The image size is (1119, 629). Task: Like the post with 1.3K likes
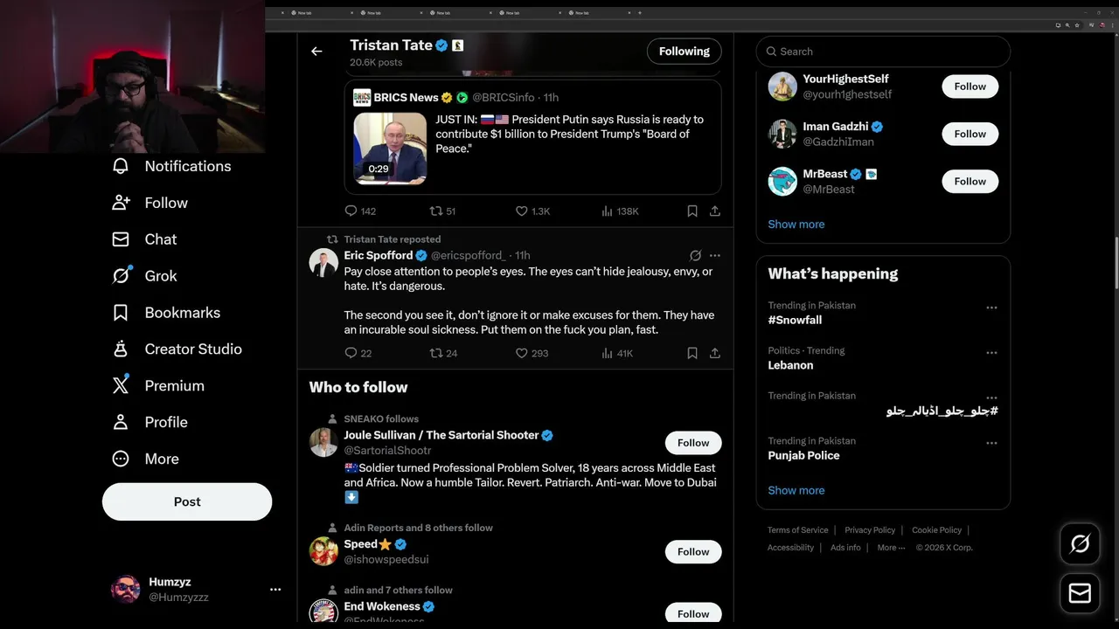point(532,211)
